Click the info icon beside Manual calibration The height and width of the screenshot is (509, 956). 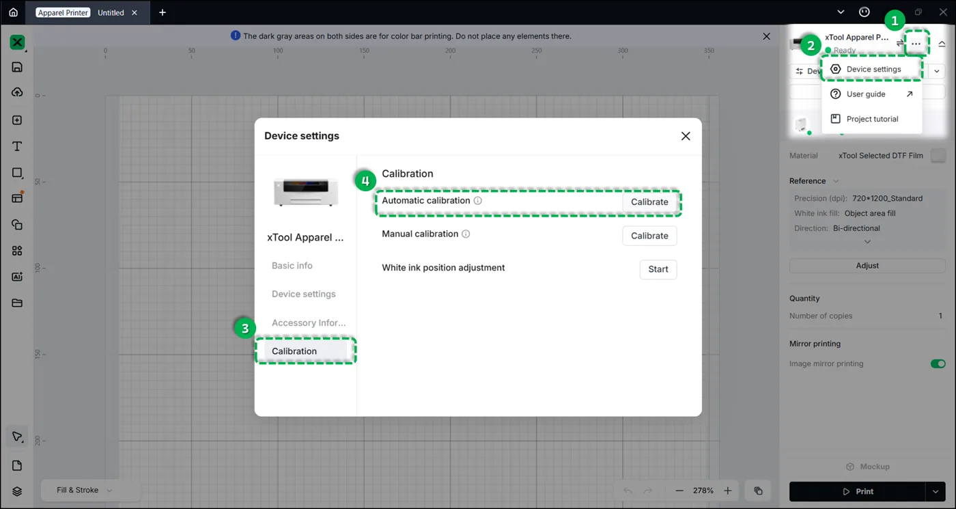pyautogui.click(x=466, y=234)
